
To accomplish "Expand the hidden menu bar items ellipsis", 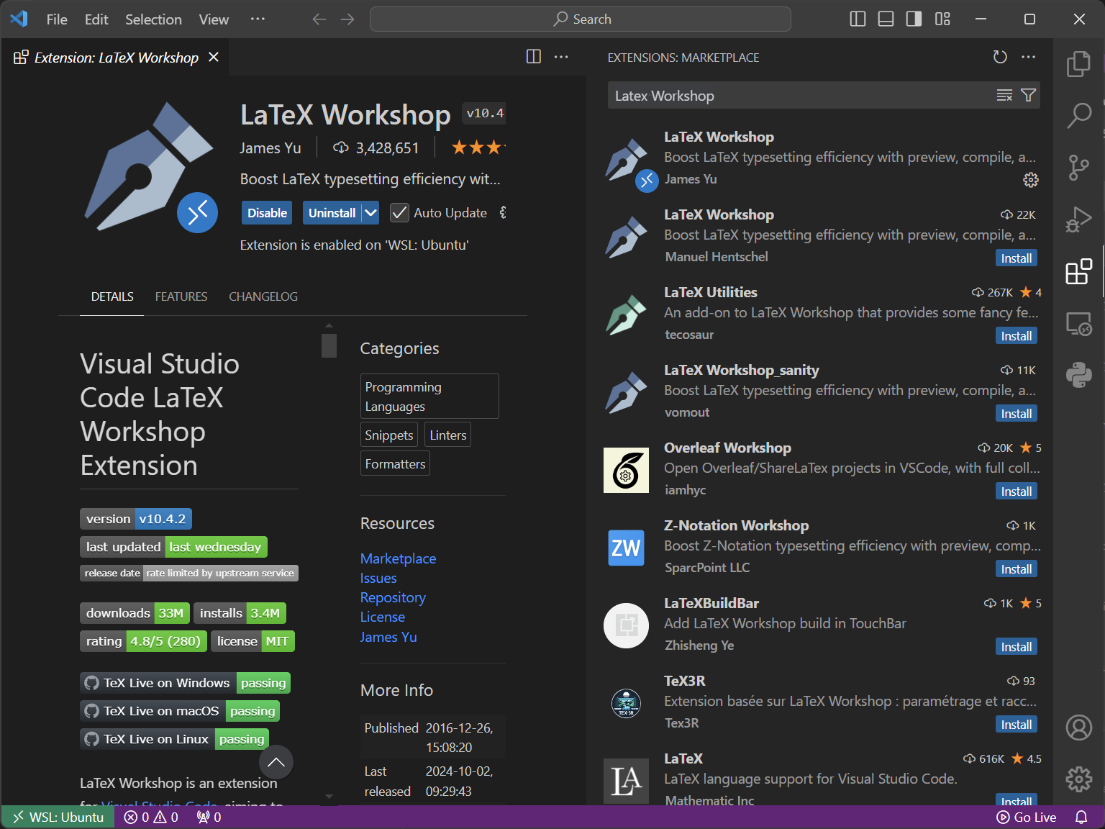I will (x=258, y=19).
